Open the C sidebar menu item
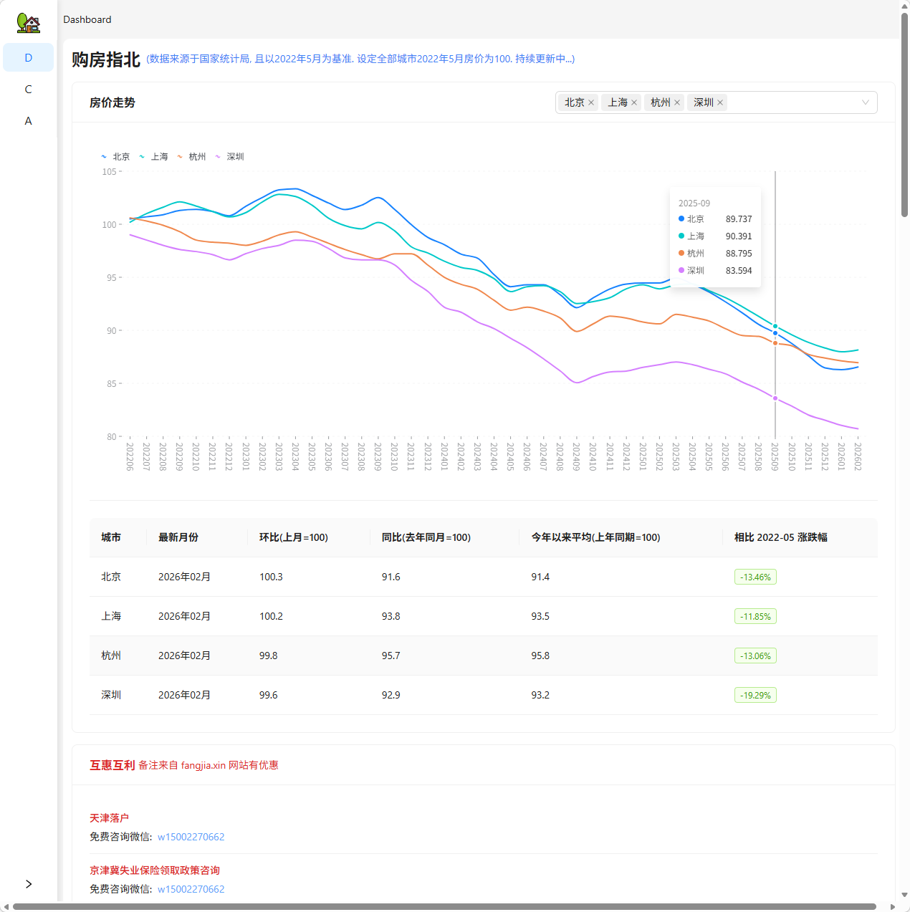 [29, 89]
